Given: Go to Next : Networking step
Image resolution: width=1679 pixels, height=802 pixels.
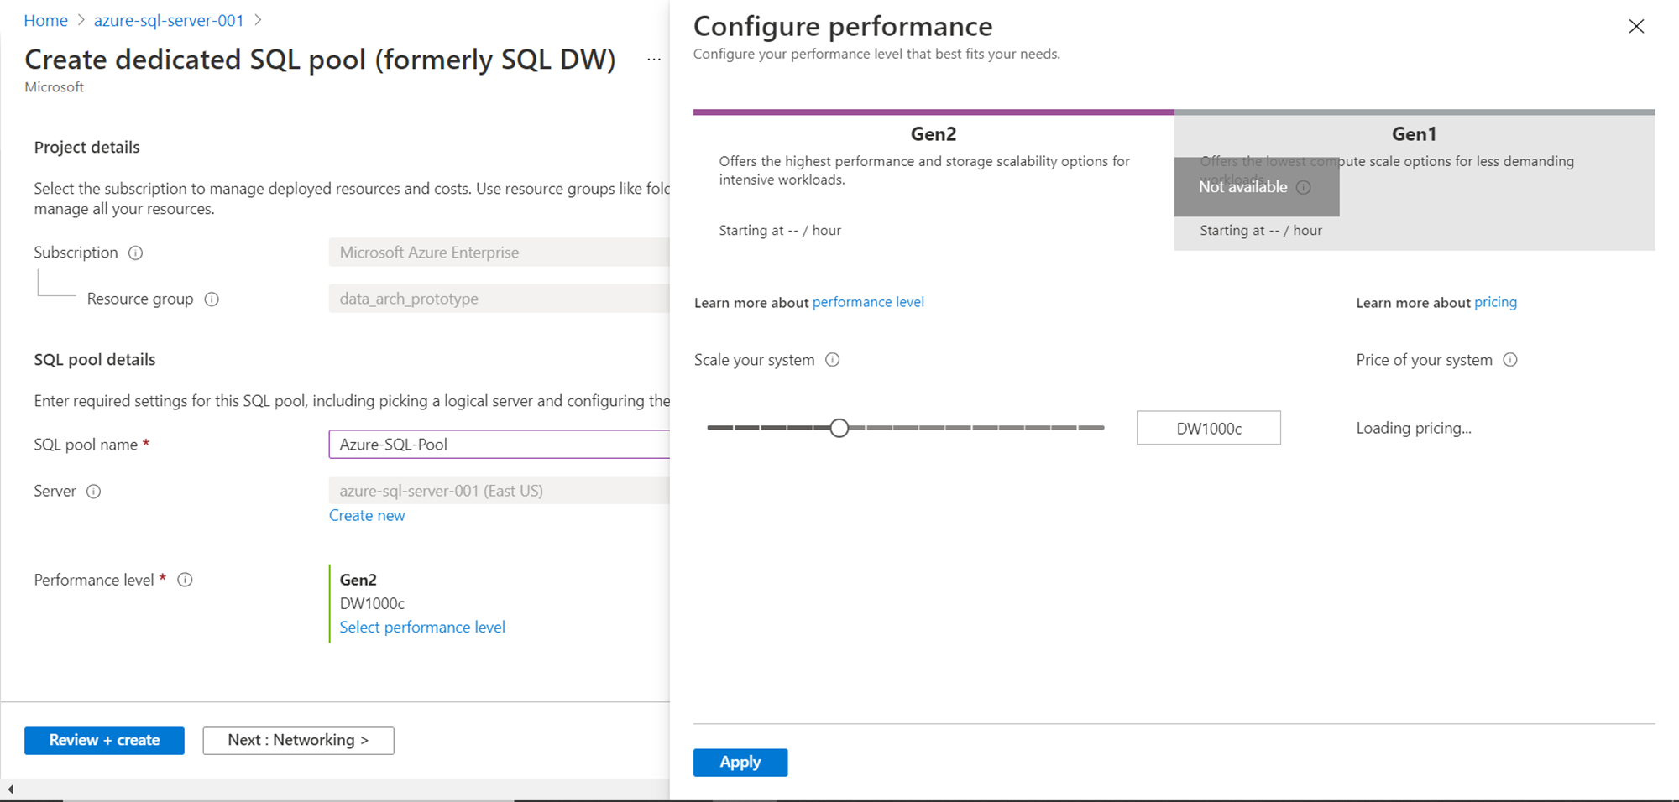Looking at the screenshot, I should (x=298, y=740).
